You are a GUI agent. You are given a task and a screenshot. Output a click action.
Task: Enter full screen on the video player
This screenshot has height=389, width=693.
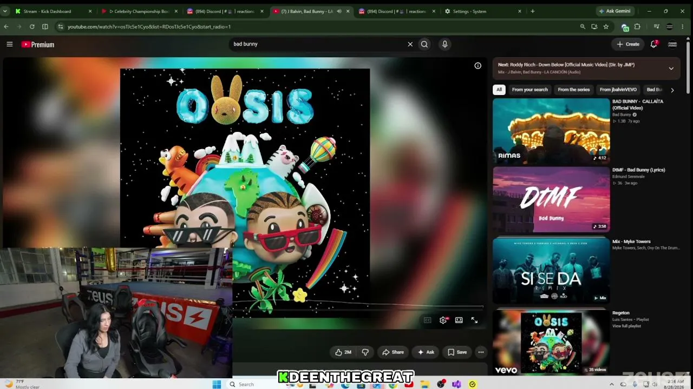pos(474,320)
